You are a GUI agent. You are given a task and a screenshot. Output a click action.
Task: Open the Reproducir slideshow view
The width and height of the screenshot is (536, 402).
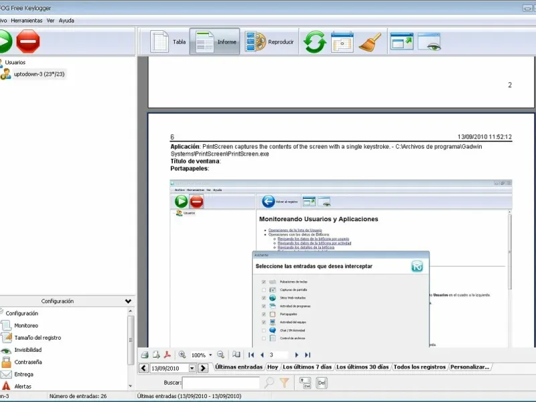pyautogui.click(x=269, y=42)
